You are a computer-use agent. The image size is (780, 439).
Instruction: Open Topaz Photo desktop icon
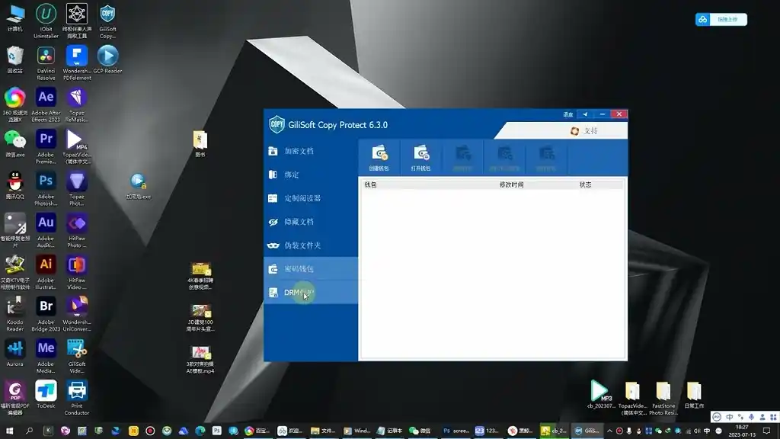click(77, 189)
